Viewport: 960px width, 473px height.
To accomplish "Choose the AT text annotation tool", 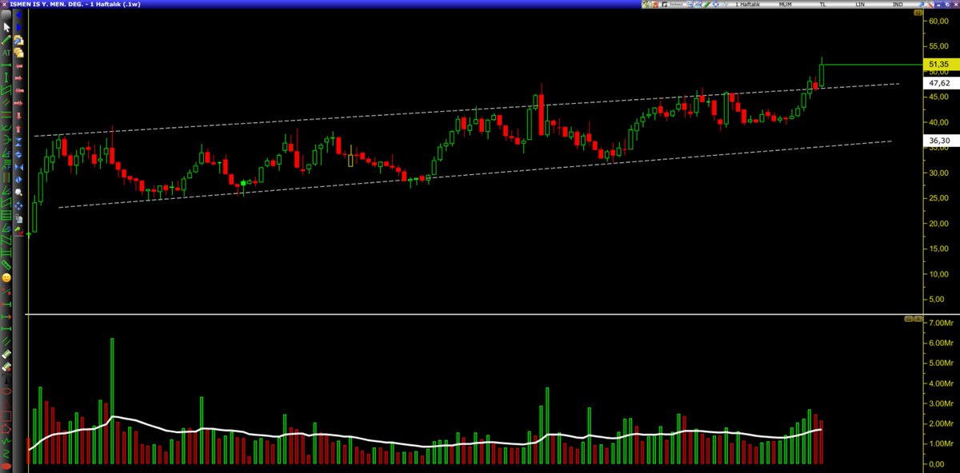I will (6, 53).
